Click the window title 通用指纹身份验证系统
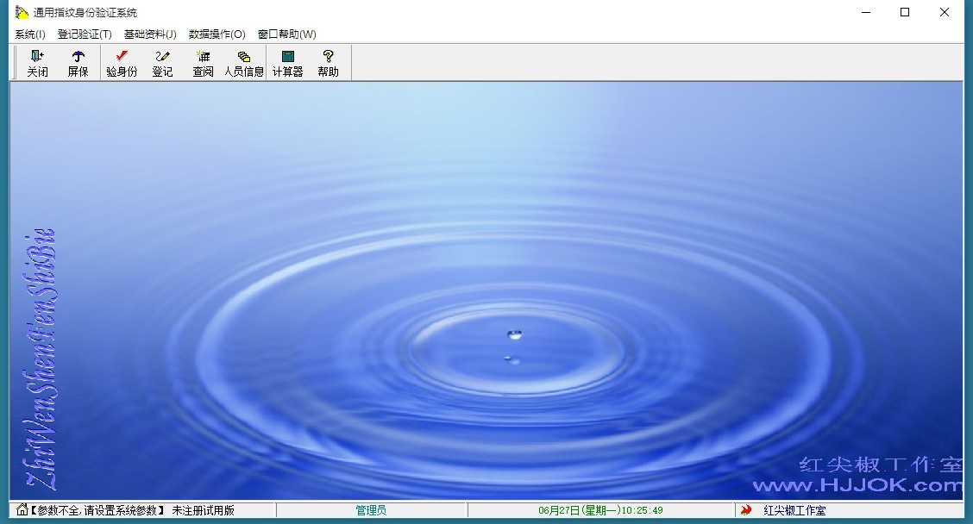 (x=85, y=12)
